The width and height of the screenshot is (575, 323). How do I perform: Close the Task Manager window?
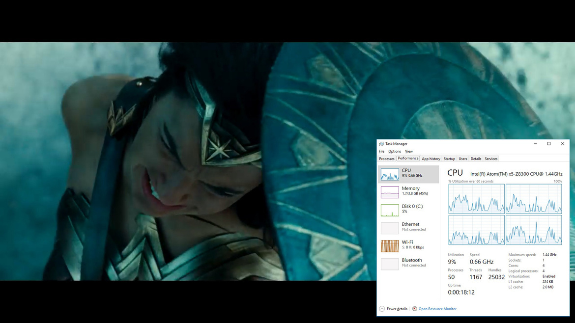(563, 144)
